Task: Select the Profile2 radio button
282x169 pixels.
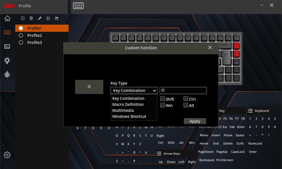Action: 21,35
